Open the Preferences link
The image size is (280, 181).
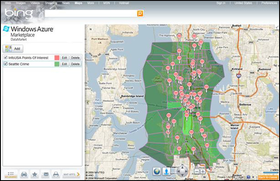click(269, 3)
